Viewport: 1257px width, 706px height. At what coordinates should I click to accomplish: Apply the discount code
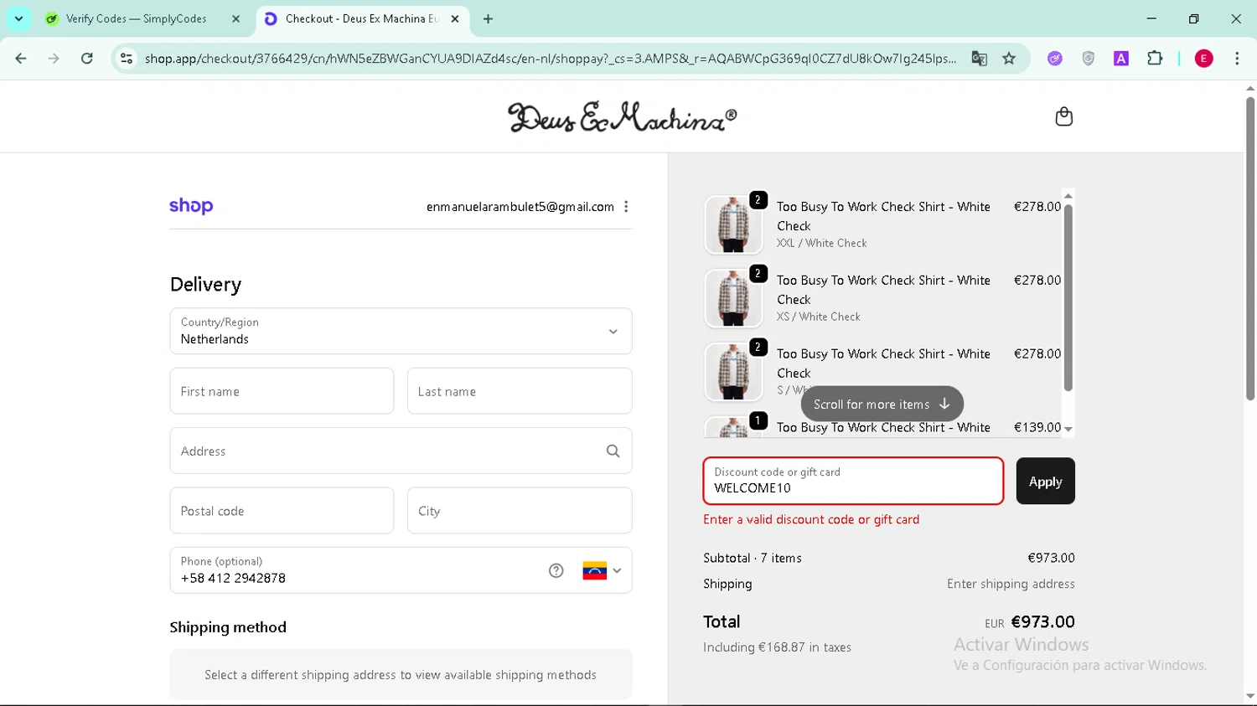pos(1045,482)
